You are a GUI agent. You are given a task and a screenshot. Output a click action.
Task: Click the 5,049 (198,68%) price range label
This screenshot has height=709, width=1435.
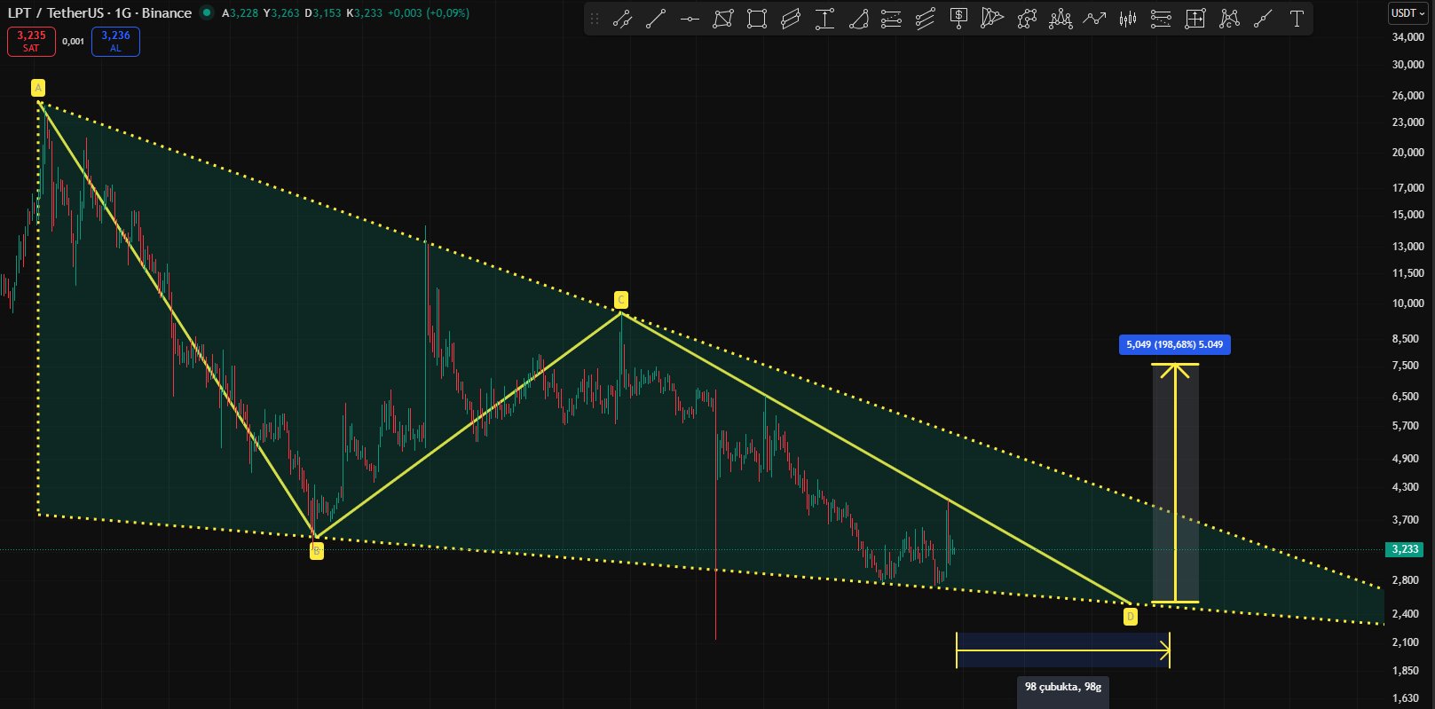coord(1175,344)
